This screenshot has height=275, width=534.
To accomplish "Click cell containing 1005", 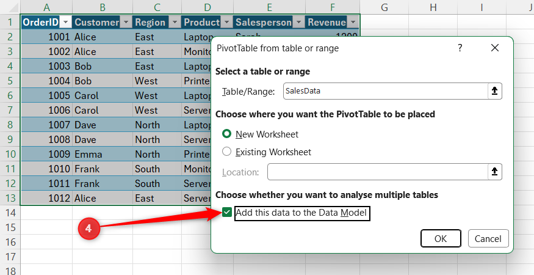I will pyautogui.click(x=46, y=95).
